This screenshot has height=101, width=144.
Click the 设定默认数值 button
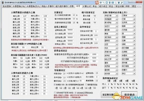click(109, 95)
